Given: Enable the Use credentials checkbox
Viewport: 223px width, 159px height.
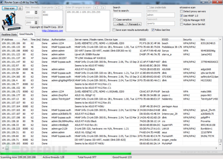Looking at the screenshot, I should pyautogui.click(x=148, y=7).
